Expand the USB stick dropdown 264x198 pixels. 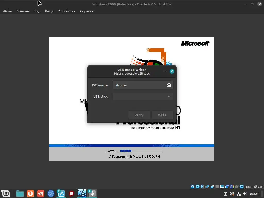tap(143, 96)
